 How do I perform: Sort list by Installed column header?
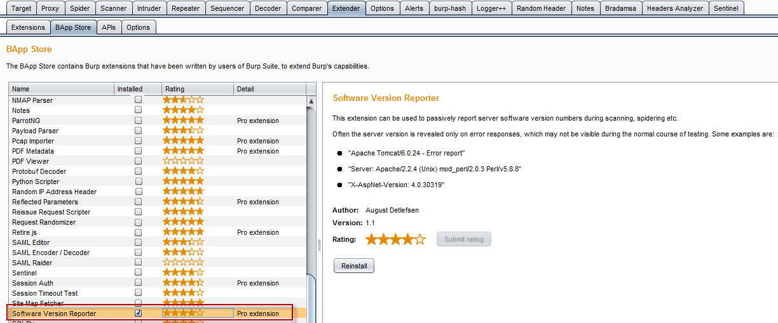tap(137, 89)
